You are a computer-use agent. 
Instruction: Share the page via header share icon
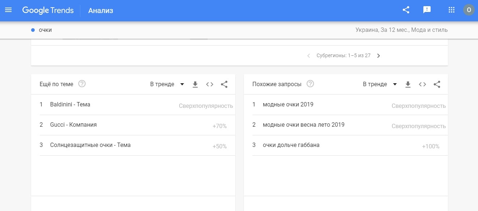click(x=406, y=10)
